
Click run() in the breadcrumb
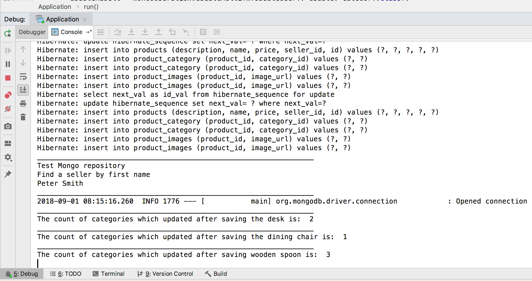click(x=91, y=7)
